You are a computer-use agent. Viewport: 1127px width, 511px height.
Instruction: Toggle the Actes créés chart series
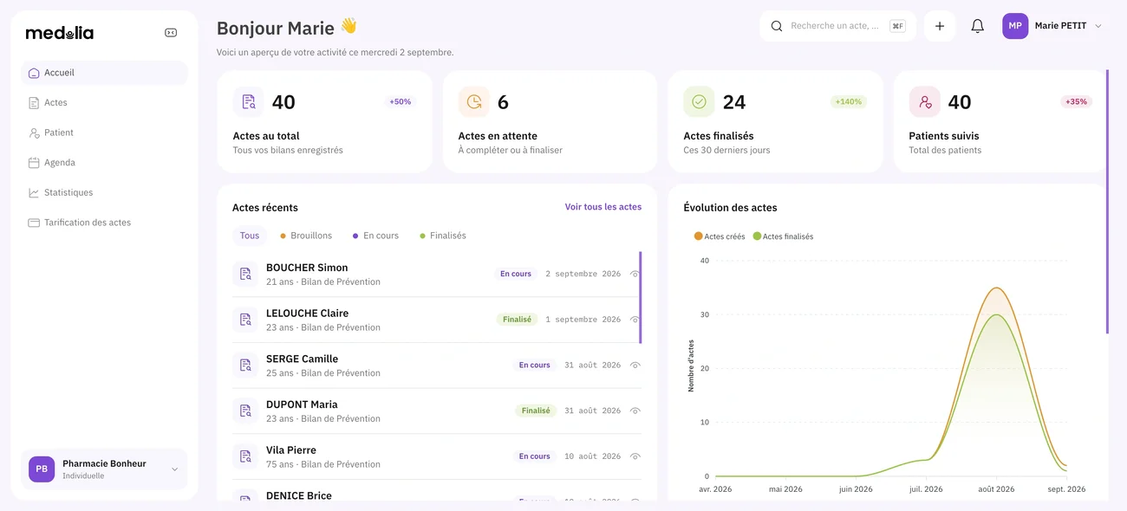(720, 236)
